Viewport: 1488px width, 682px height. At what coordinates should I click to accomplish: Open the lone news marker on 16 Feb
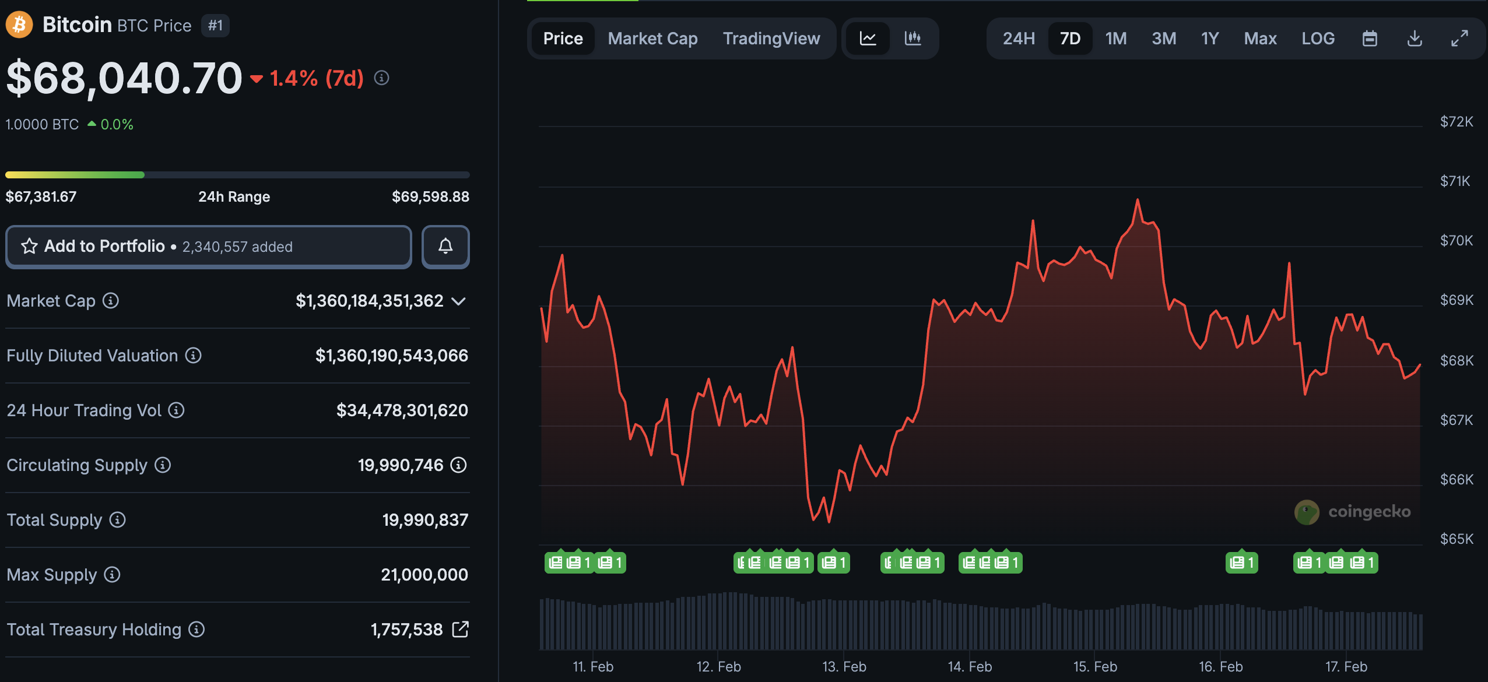[x=1241, y=563]
